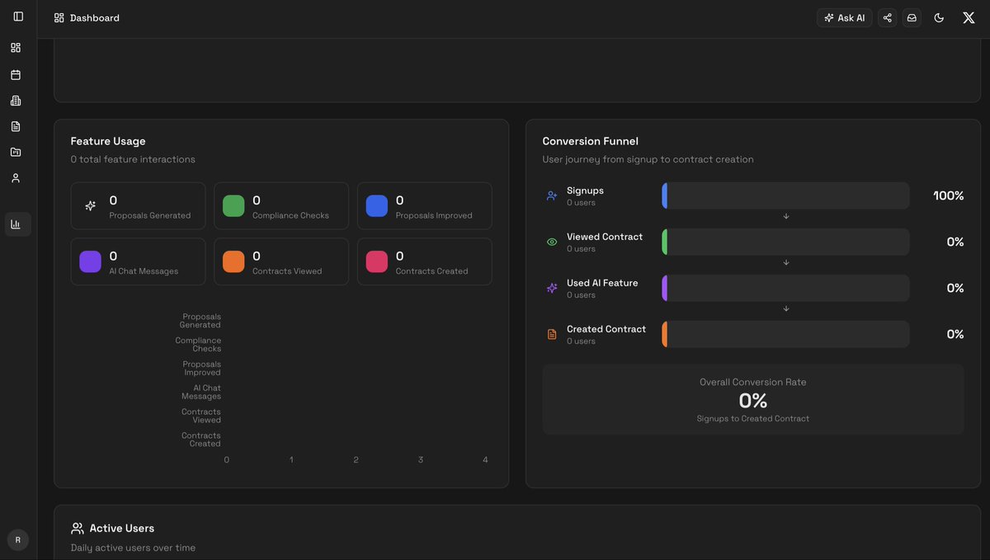Open the calendar section from the sidebar

coord(15,74)
